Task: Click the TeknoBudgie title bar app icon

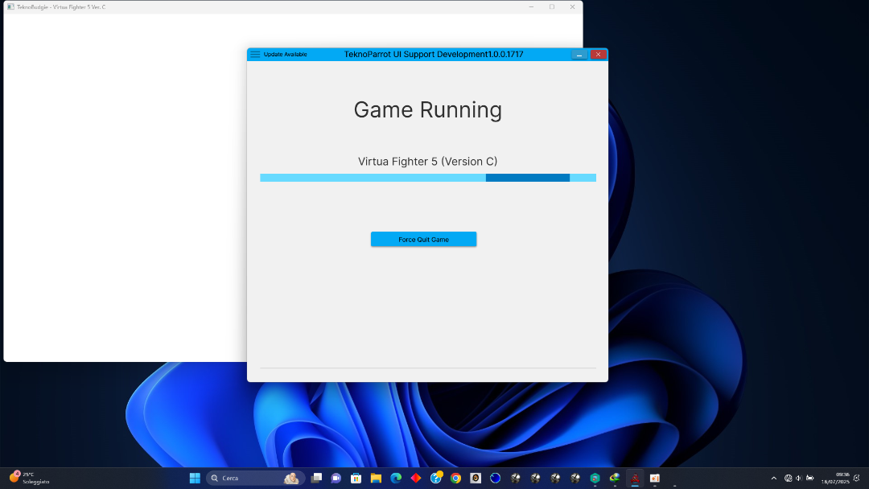Action: click(10, 6)
